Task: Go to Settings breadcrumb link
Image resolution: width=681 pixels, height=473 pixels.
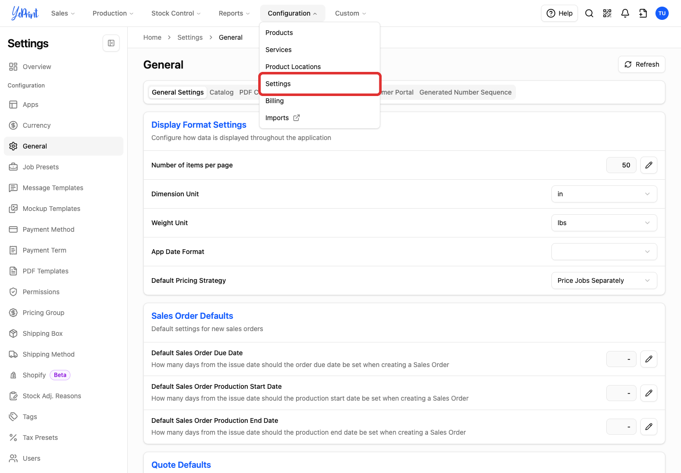Action: pyautogui.click(x=190, y=37)
